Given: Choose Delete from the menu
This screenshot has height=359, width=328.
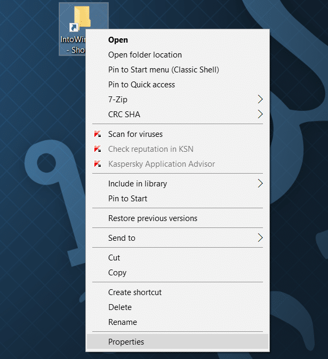Looking at the screenshot, I should pos(178,307).
